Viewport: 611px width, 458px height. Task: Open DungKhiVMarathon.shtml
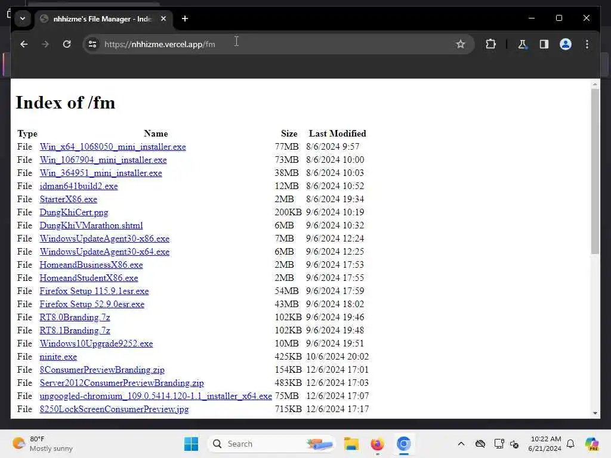(x=91, y=225)
